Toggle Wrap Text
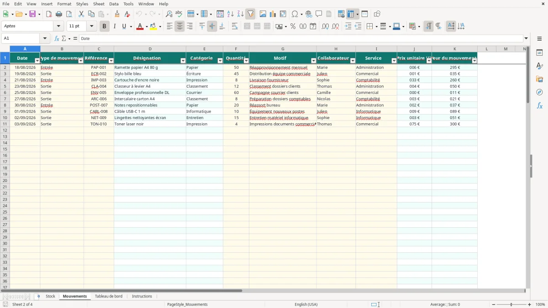The width and height of the screenshot is (548, 308). (x=235, y=26)
